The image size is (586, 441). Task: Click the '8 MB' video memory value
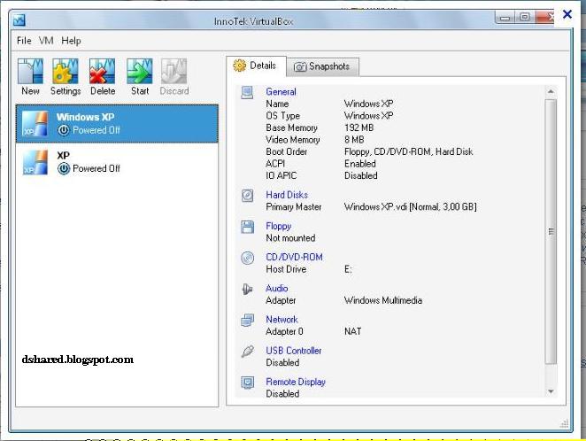[x=354, y=140]
